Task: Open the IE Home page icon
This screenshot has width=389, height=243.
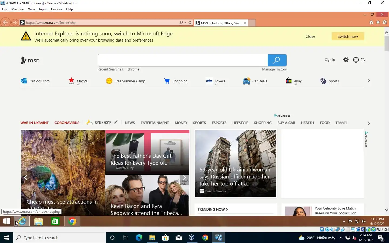Action: [371, 22]
